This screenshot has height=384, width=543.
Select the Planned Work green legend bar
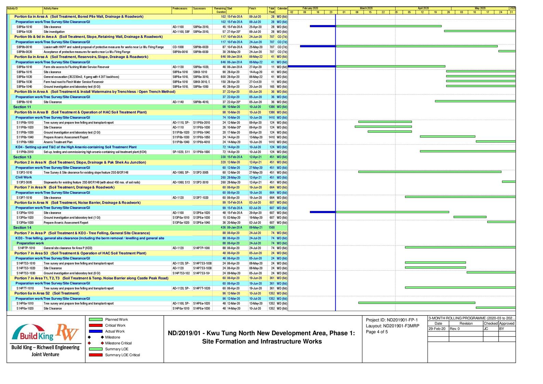click(95, 320)
